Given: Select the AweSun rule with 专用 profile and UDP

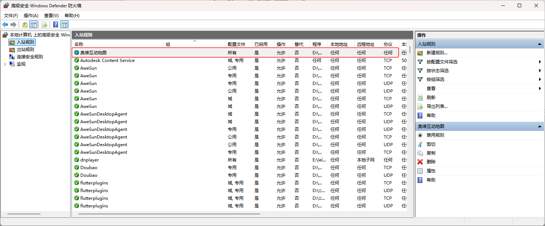Looking at the screenshot, I should [239, 83].
